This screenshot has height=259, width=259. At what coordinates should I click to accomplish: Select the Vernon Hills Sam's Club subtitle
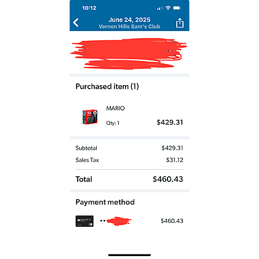coord(129,26)
